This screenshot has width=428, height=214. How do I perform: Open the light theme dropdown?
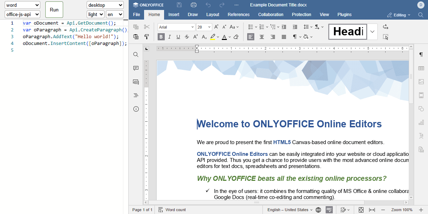(x=96, y=15)
